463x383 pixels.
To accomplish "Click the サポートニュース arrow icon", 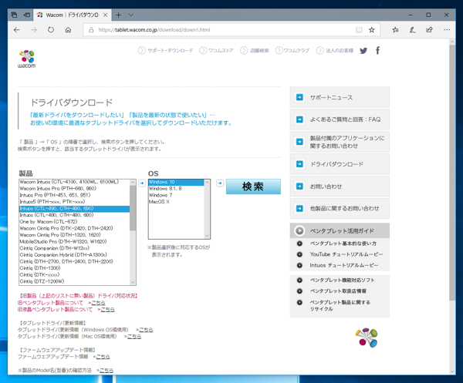I will 299,97.
